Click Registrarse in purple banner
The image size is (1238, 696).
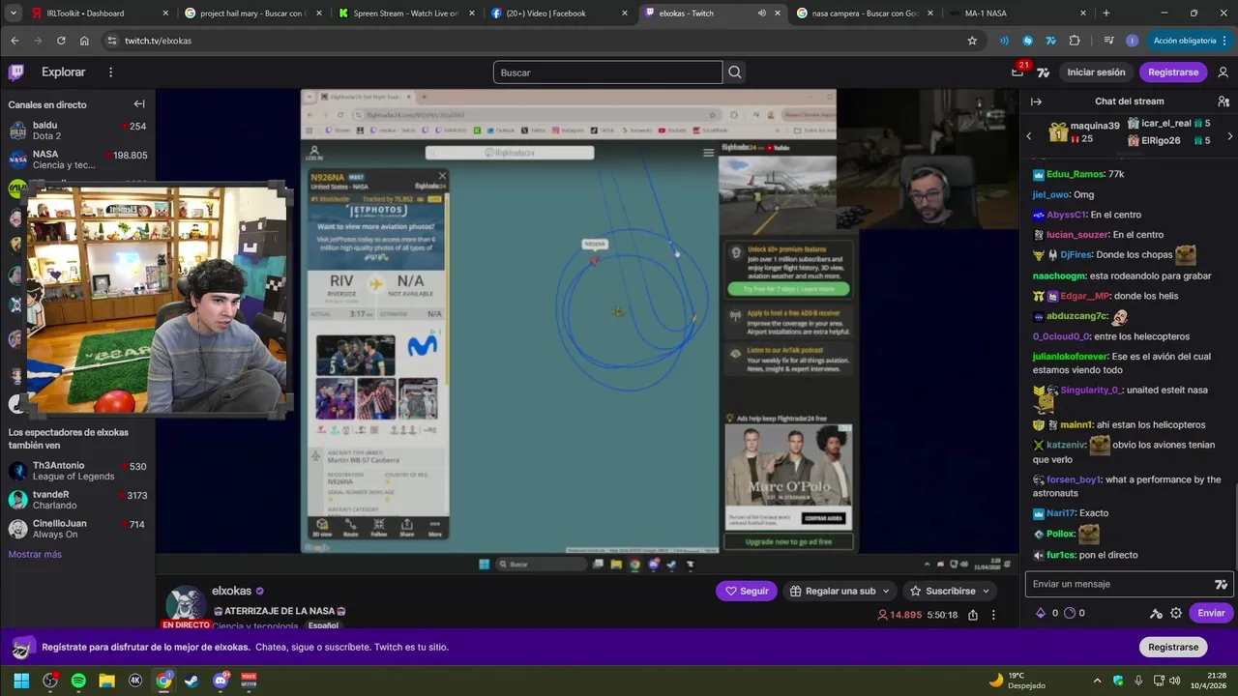tap(1173, 647)
